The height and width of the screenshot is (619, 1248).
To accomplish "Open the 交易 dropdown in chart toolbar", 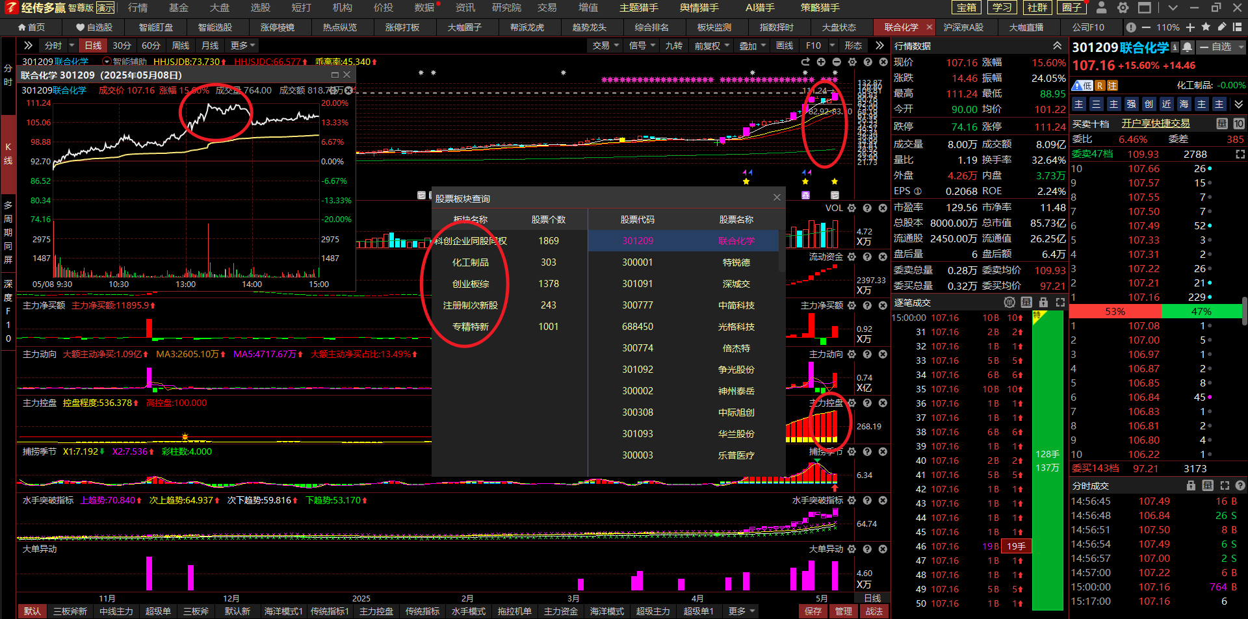I will pos(605,45).
